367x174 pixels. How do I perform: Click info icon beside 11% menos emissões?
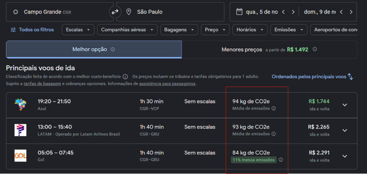tap(281, 160)
